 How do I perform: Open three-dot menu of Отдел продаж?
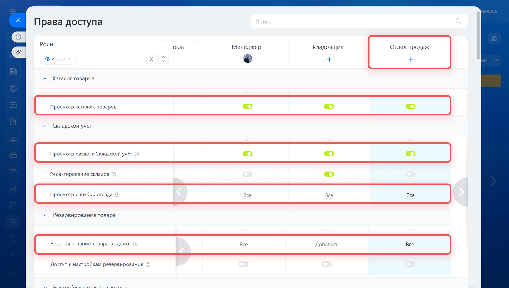point(443,41)
